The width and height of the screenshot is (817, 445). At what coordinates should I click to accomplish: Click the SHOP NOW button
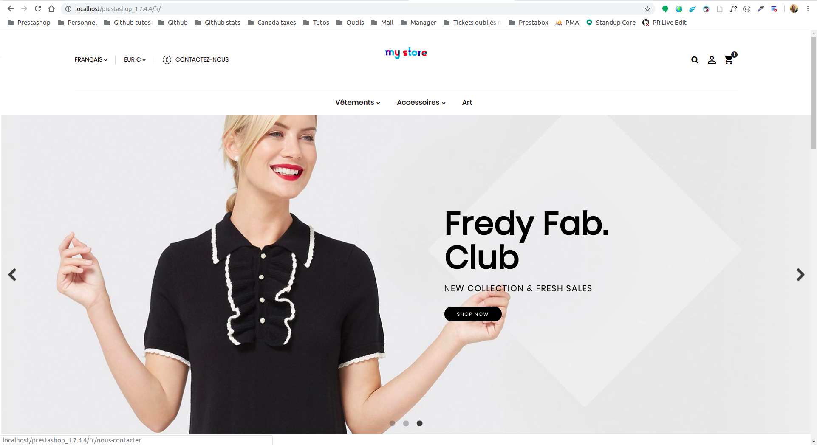473,314
